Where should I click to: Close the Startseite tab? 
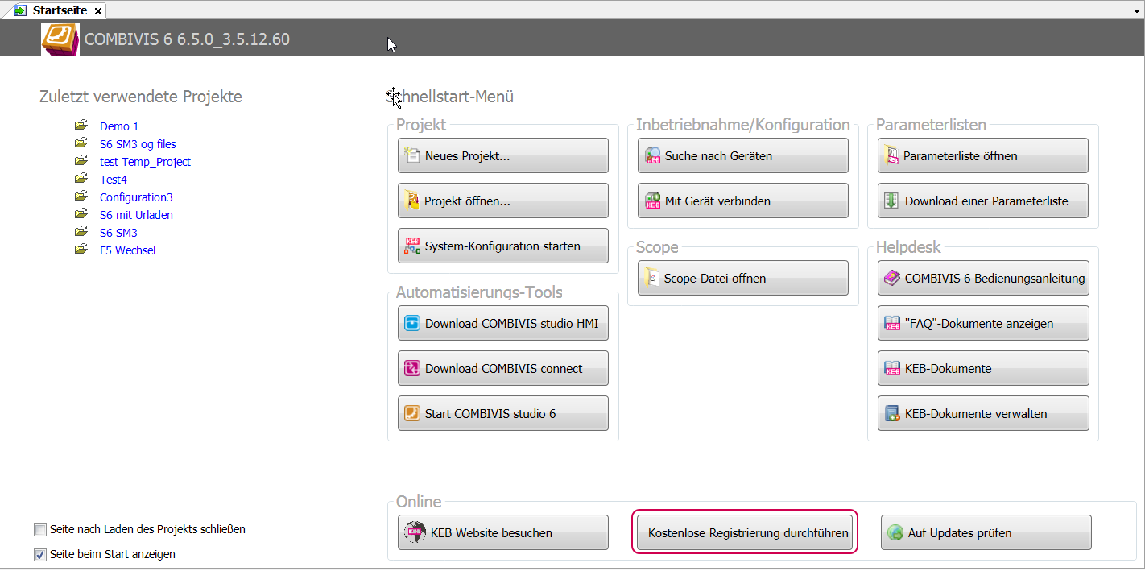click(98, 11)
